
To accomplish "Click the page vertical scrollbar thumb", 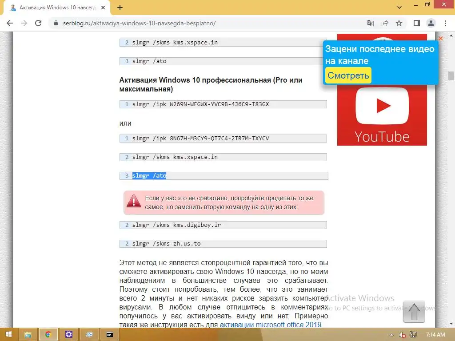I will pos(451,75).
